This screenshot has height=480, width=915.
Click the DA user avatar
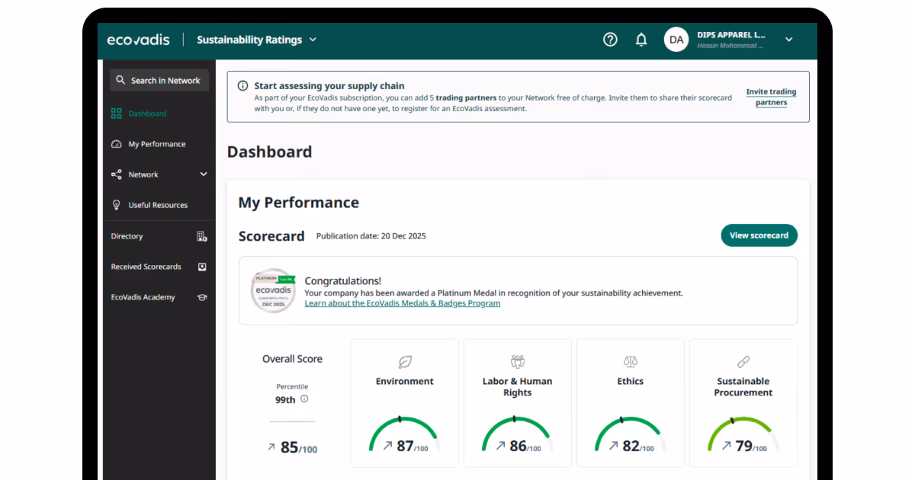(676, 40)
